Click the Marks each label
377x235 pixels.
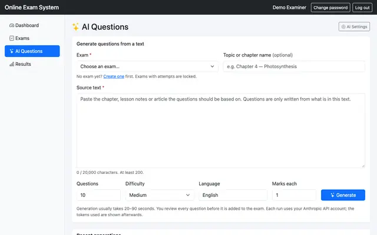pos(285,184)
